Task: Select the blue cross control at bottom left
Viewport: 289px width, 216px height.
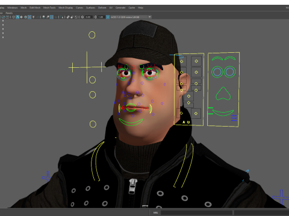Action: tap(47, 177)
